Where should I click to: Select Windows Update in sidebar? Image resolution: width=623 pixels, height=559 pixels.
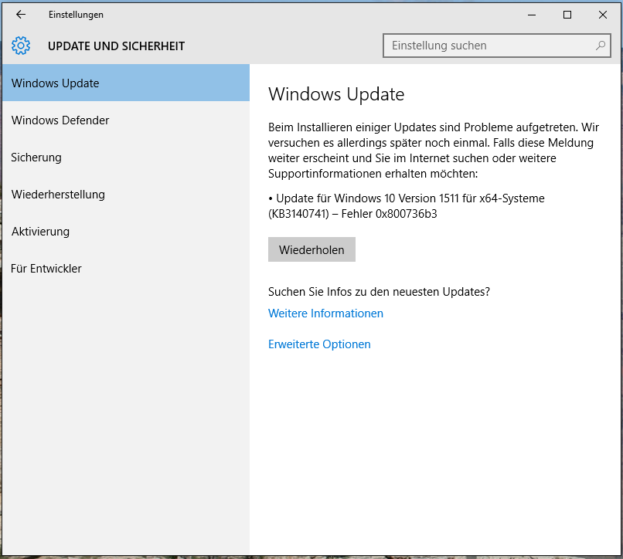click(126, 83)
